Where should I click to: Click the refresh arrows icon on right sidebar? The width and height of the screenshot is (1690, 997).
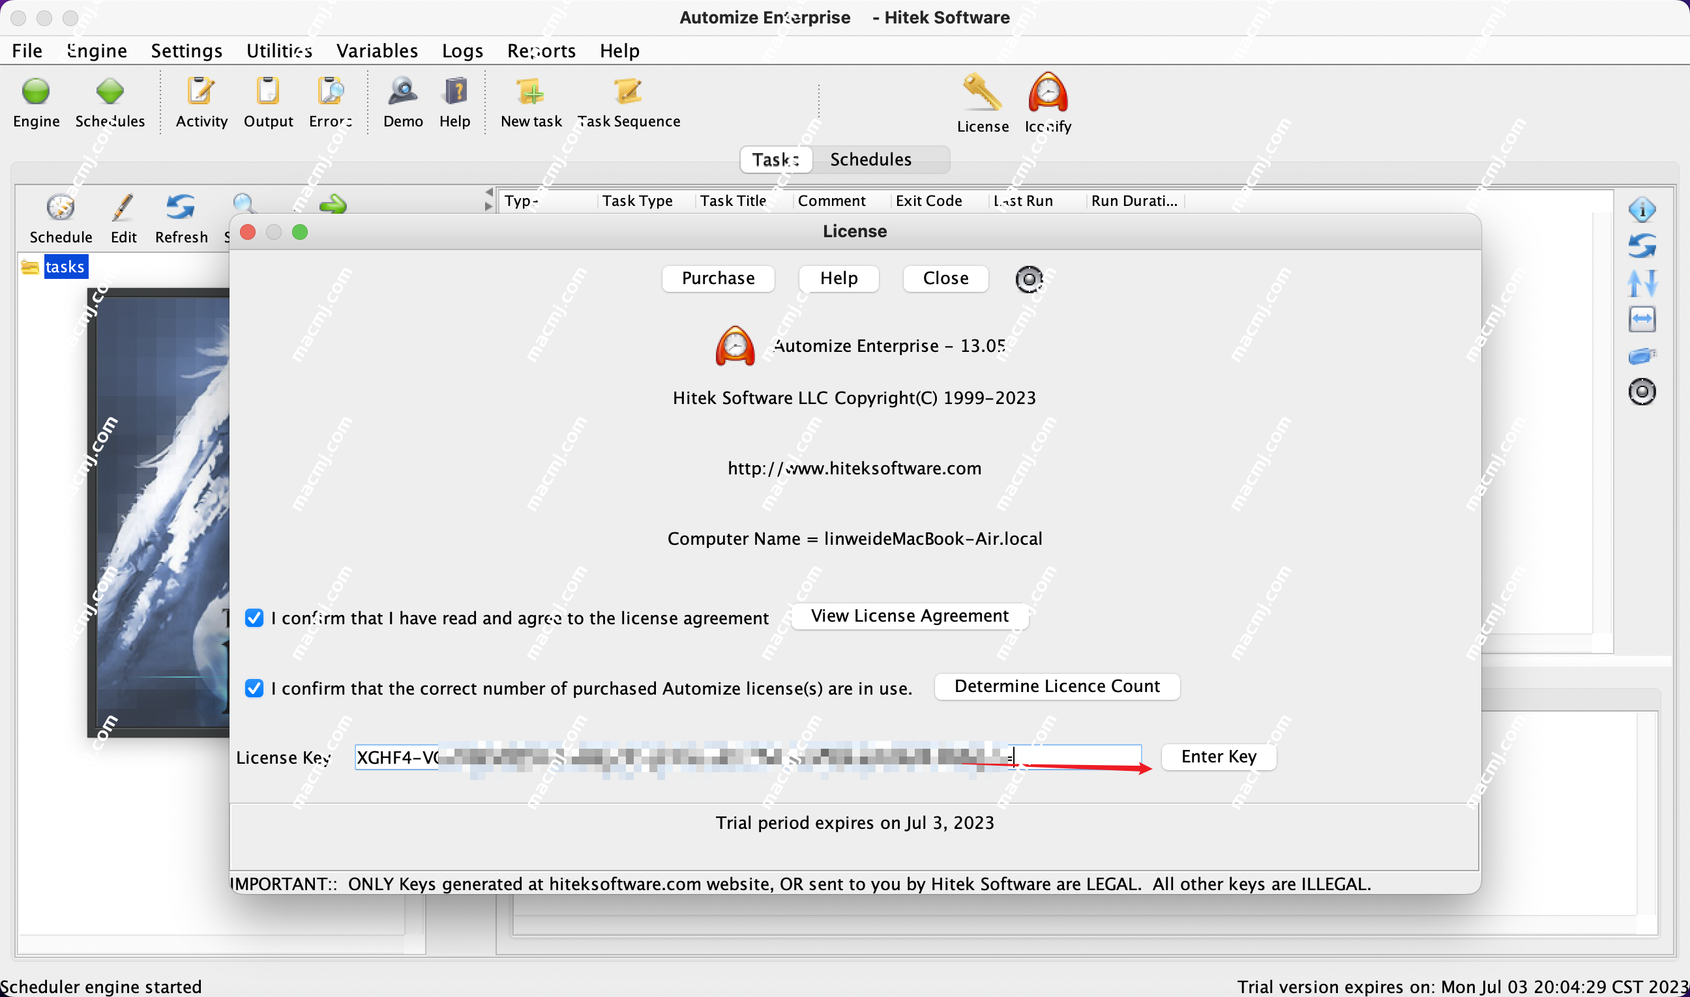[1642, 246]
